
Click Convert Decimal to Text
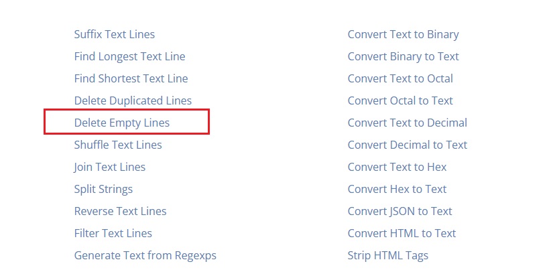coord(407,145)
